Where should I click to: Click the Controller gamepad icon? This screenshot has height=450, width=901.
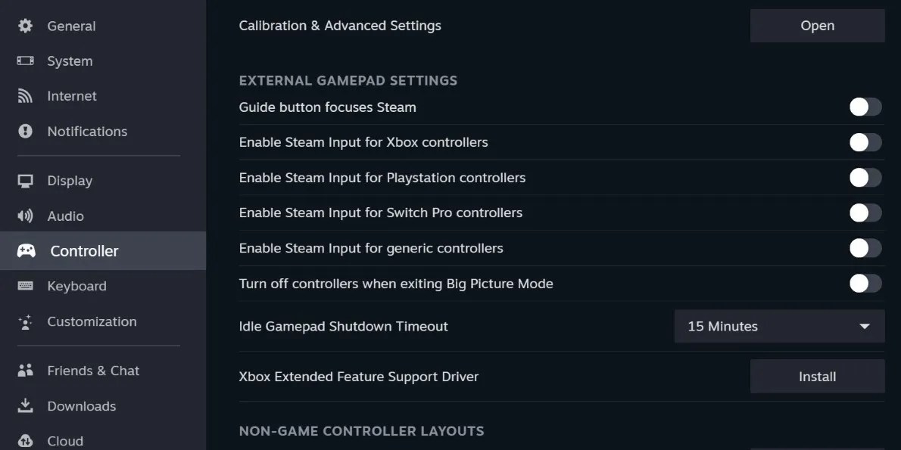point(25,250)
